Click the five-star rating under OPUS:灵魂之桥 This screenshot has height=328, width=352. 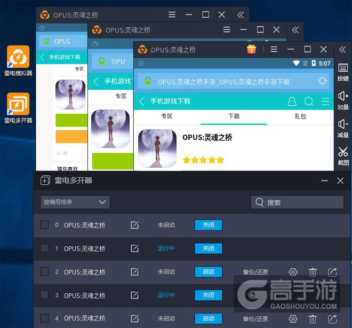(203, 160)
